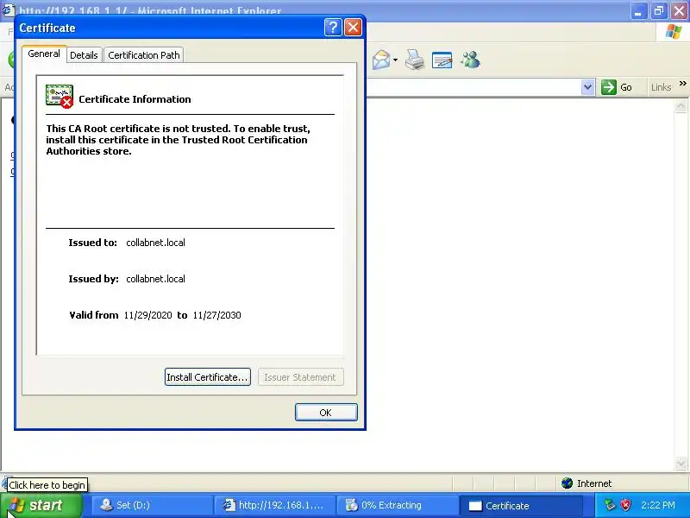
Task: Switch to 0% Extracting taskbar item
Action: pos(398,505)
